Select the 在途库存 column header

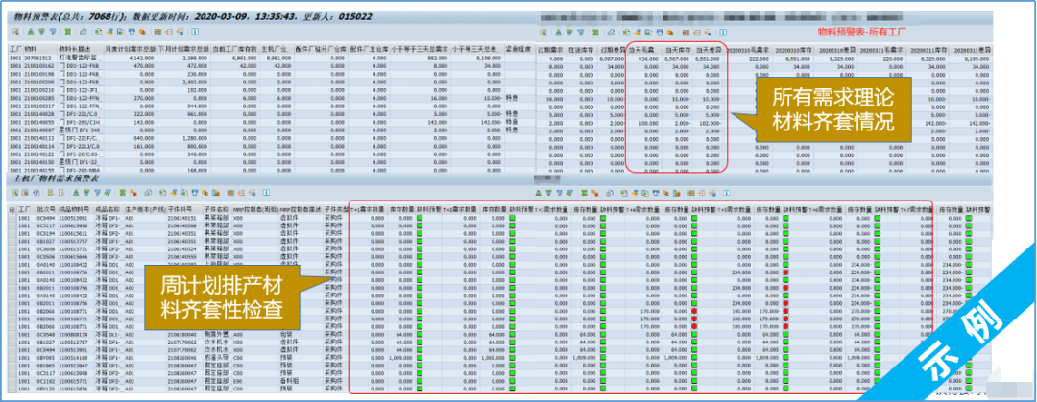581,50
